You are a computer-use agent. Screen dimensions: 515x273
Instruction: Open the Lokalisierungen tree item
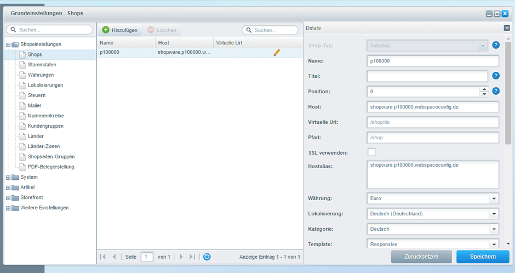[45, 85]
